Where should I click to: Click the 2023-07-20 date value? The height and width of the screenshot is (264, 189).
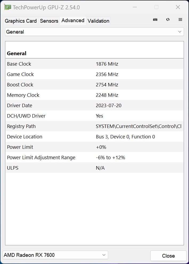109,105
